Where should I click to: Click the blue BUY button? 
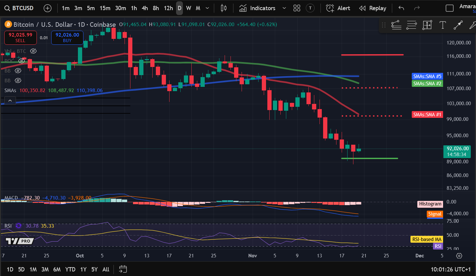tap(67, 38)
